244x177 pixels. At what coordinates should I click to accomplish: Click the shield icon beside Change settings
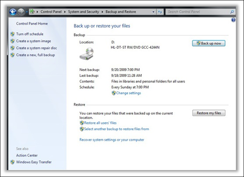point(114,93)
